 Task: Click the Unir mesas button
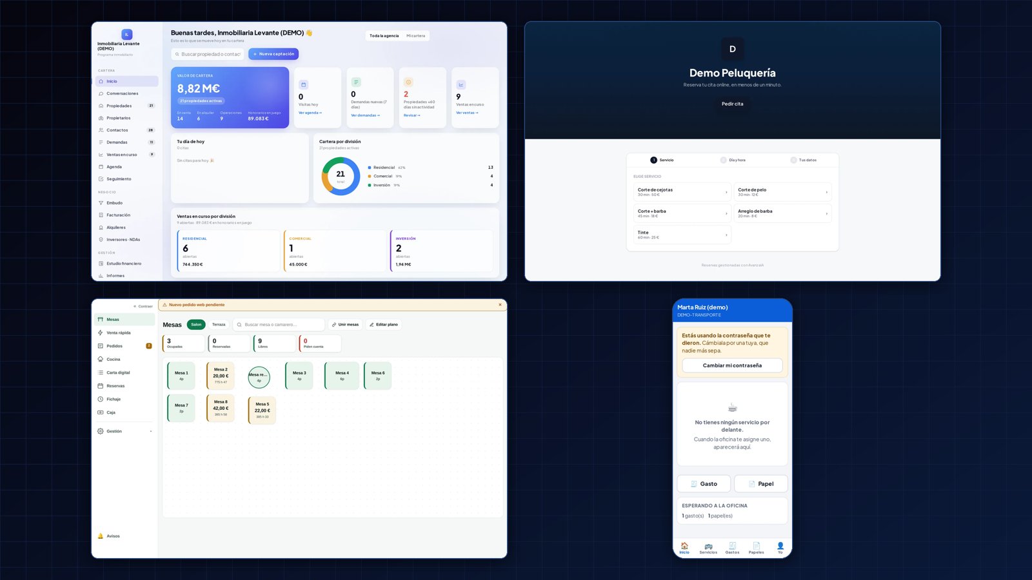[x=345, y=325]
